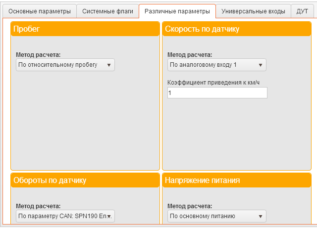The image size is (317, 228).
Task: Expand the Напряжение питания method dropdown
Action: coord(217,216)
